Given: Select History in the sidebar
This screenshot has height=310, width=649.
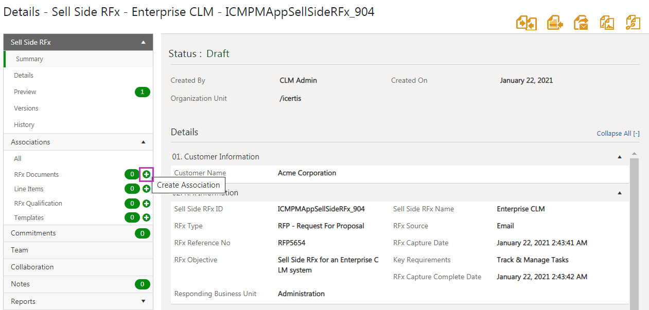Looking at the screenshot, I should [x=24, y=125].
